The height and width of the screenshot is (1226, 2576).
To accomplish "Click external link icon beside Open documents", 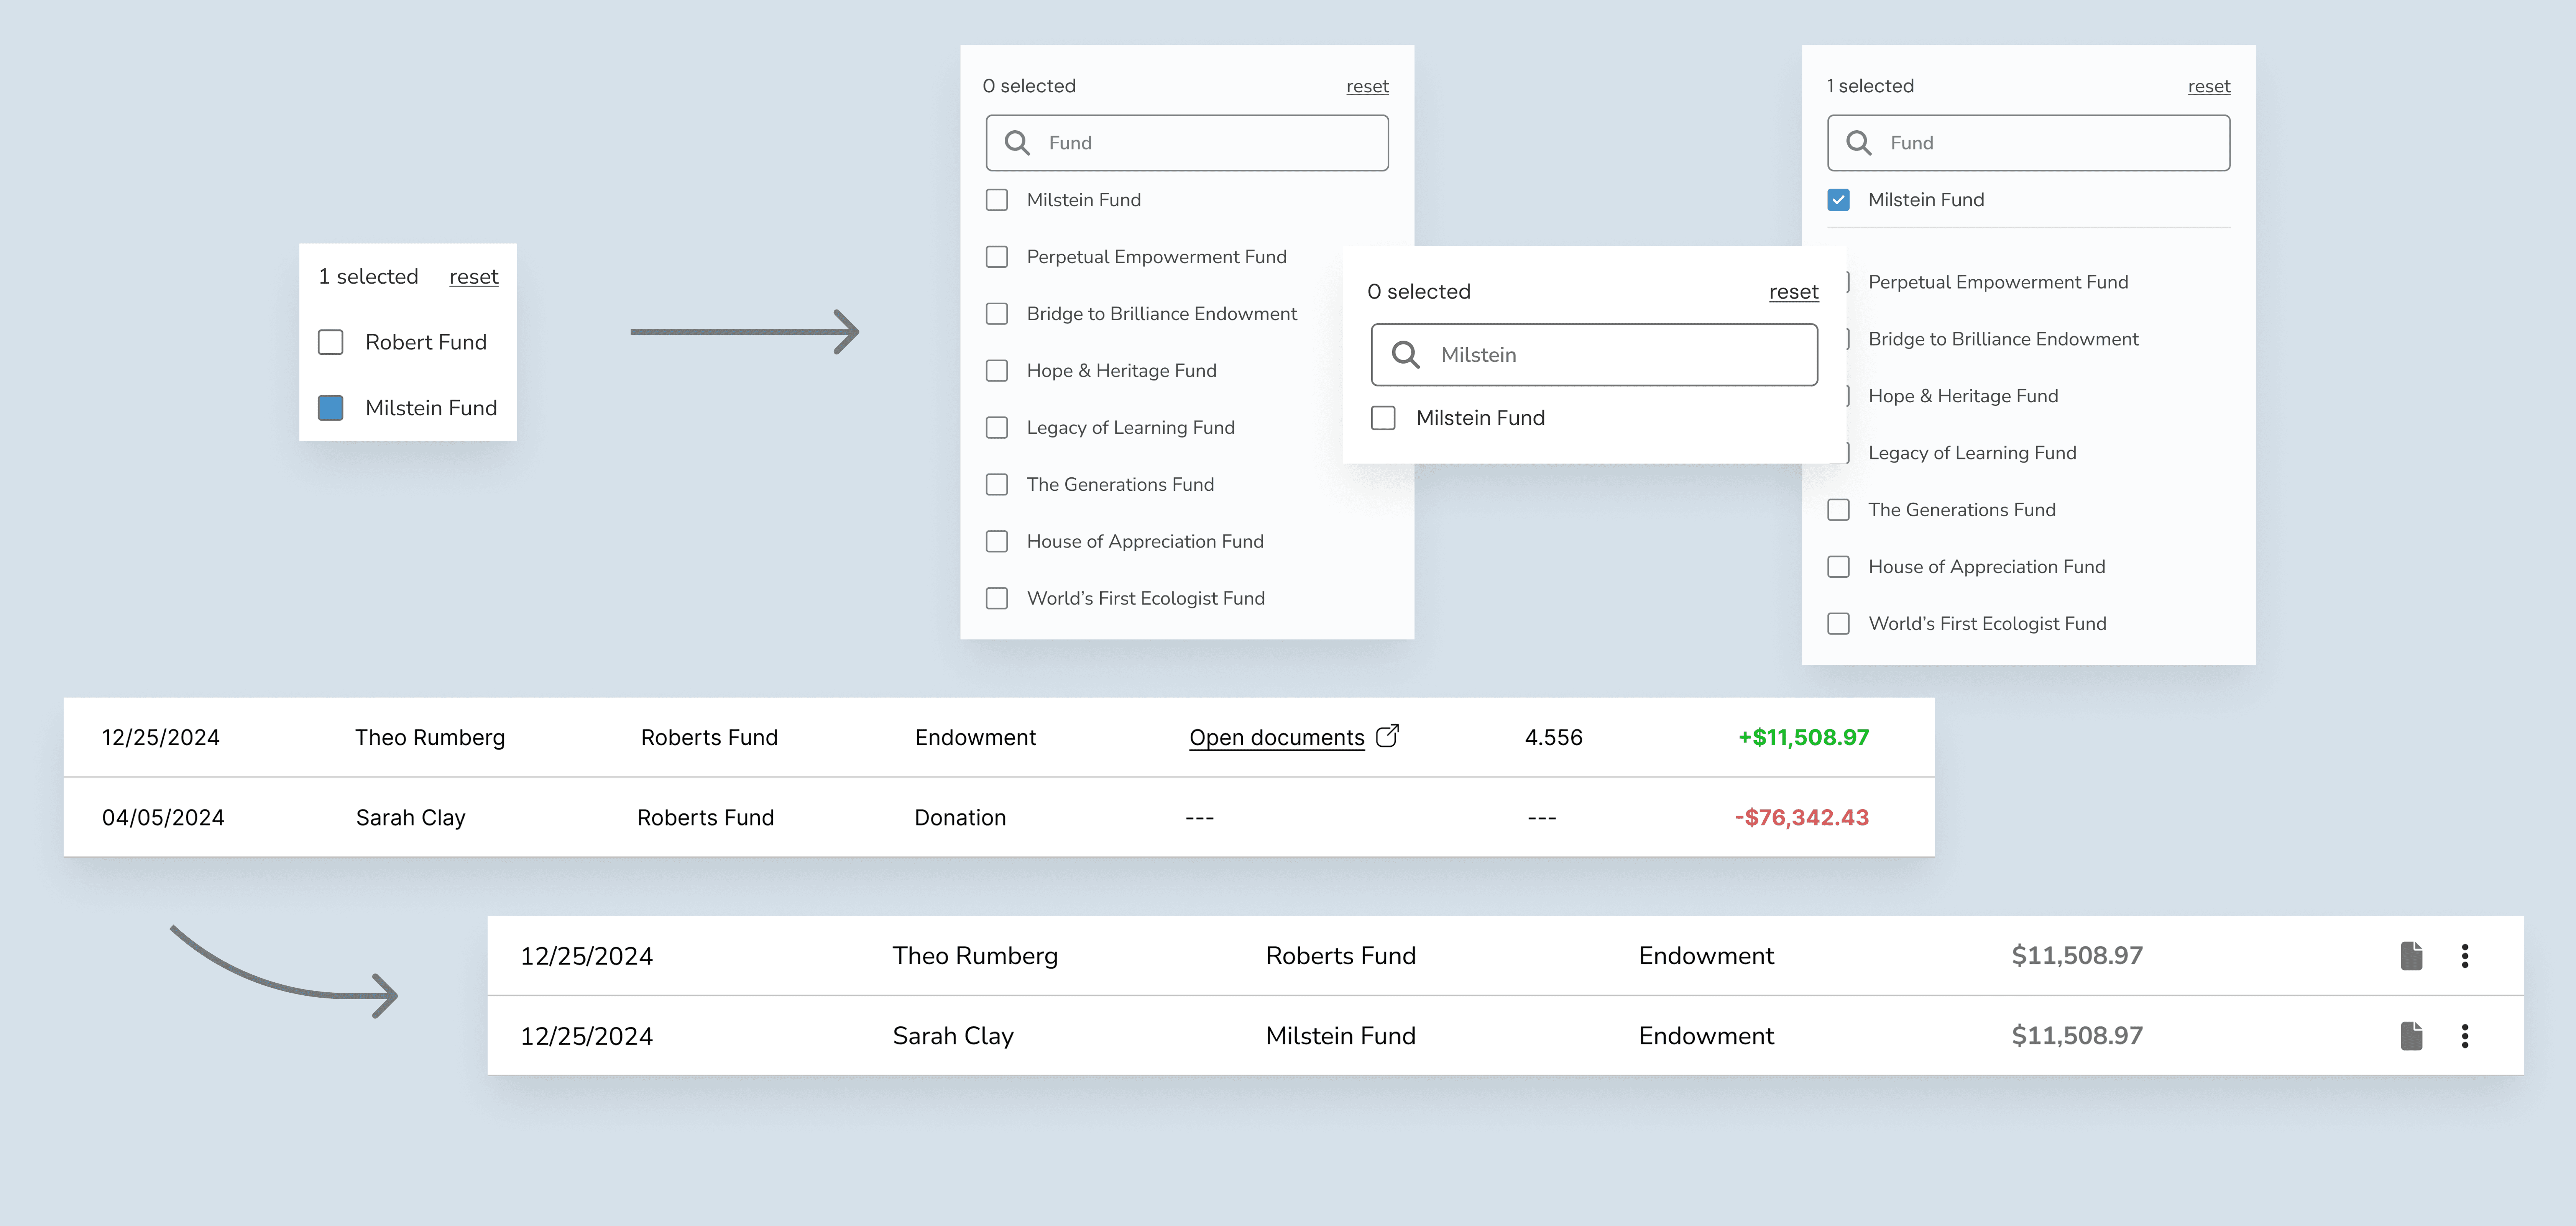I will 1387,736.
